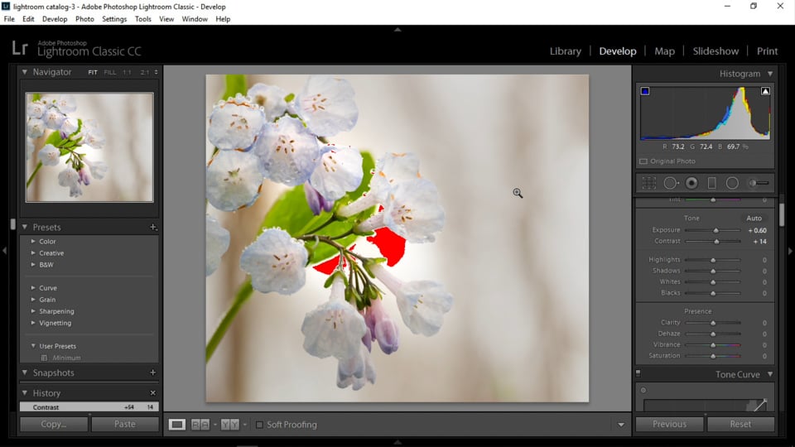Screen dimensions: 795x447
Task: Expand the Color preset group
Action: click(33, 241)
